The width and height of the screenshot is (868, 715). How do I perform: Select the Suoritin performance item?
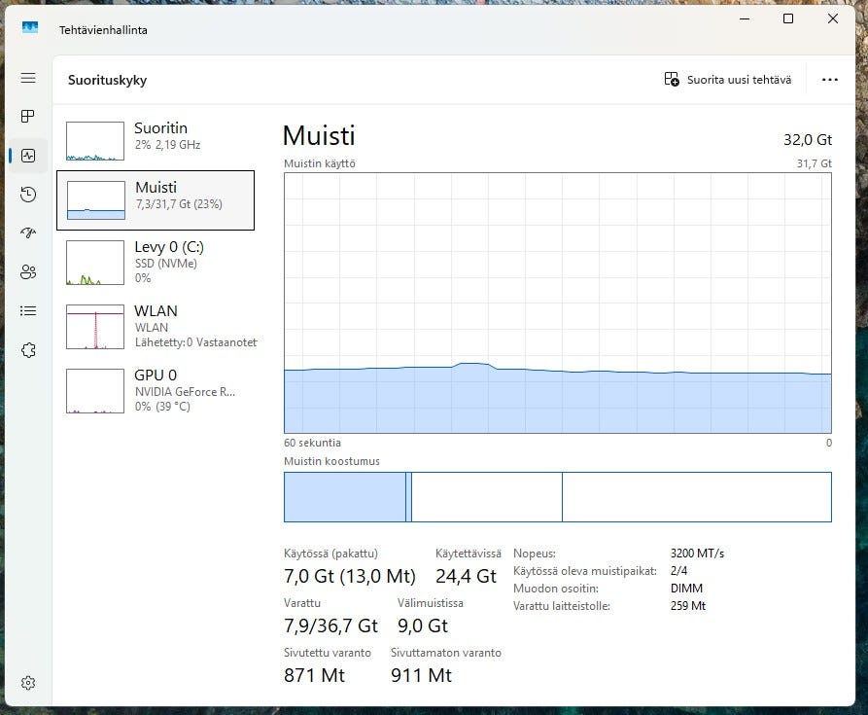(156, 141)
